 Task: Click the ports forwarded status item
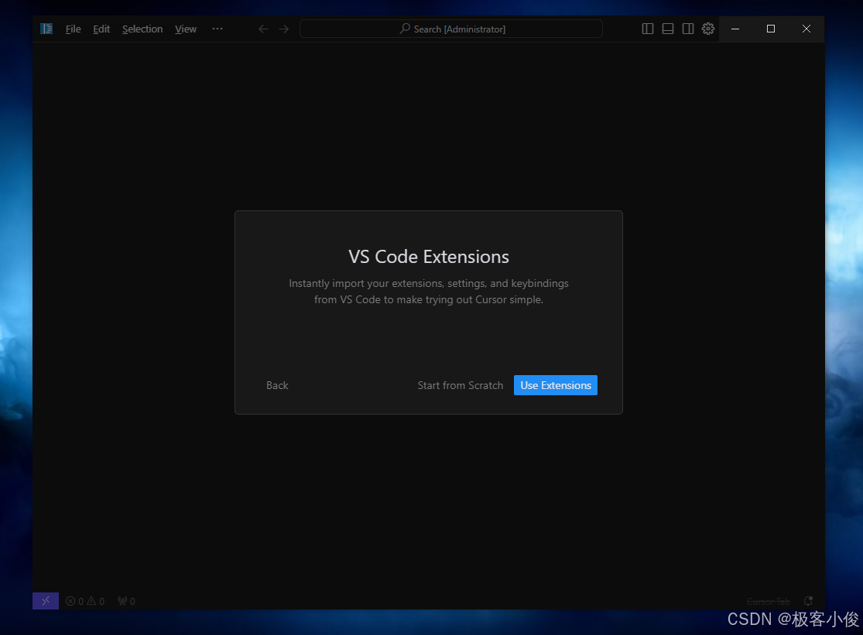(x=127, y=601)
